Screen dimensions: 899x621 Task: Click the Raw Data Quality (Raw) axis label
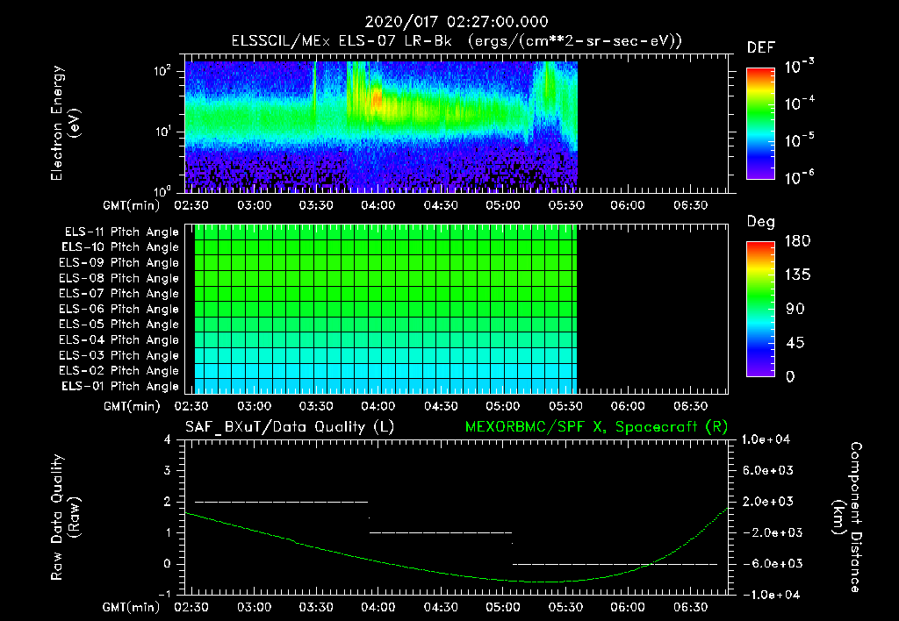[x=65, y=517]
